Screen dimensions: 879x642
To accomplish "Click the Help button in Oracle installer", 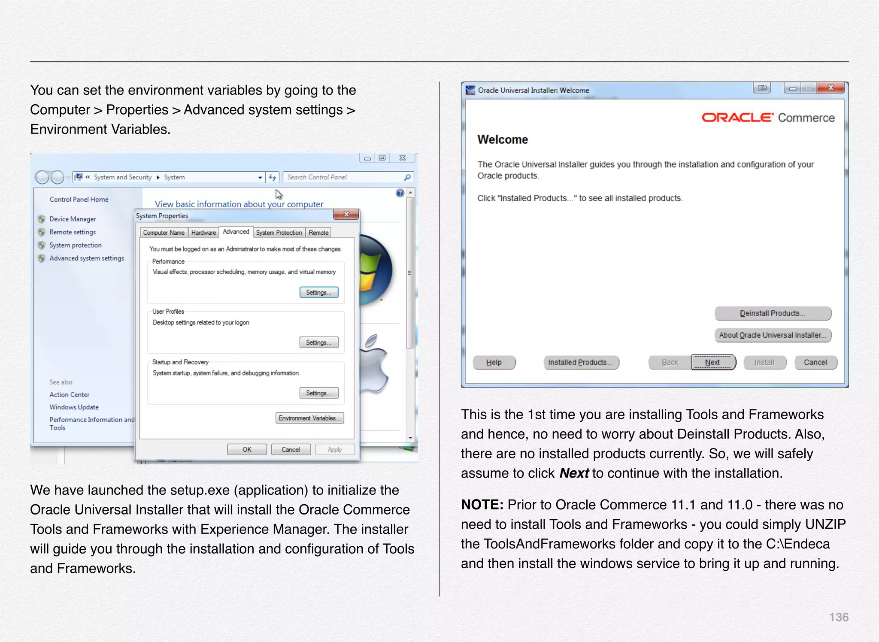I will (x=494, y=363).
